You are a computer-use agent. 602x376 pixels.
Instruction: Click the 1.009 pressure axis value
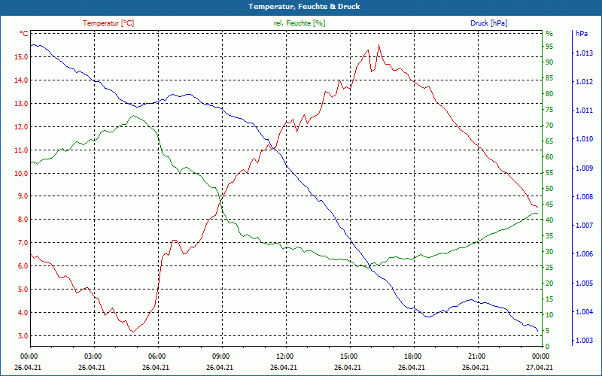pyautogui.click(x=585, y=168)
